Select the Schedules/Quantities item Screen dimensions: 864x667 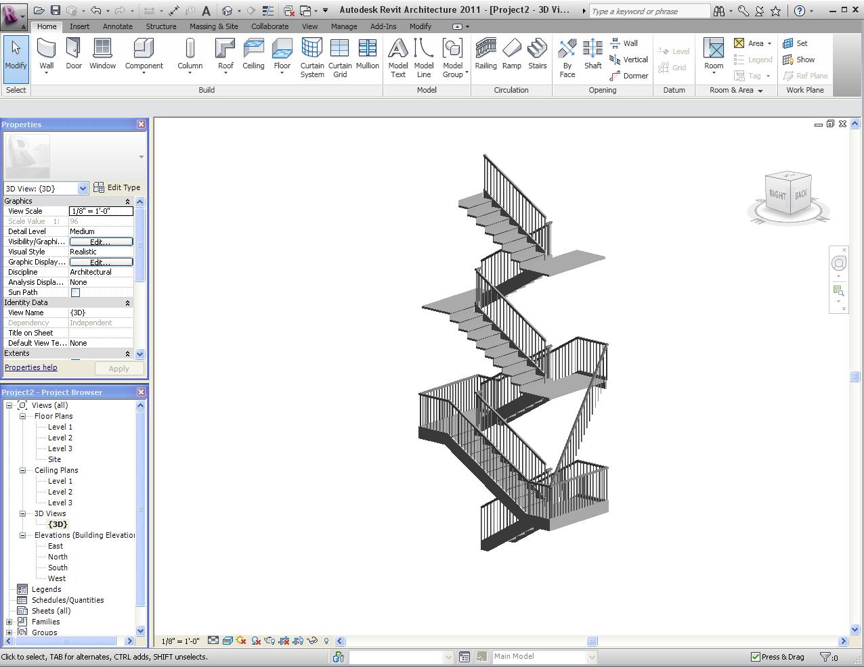(68, 600)
